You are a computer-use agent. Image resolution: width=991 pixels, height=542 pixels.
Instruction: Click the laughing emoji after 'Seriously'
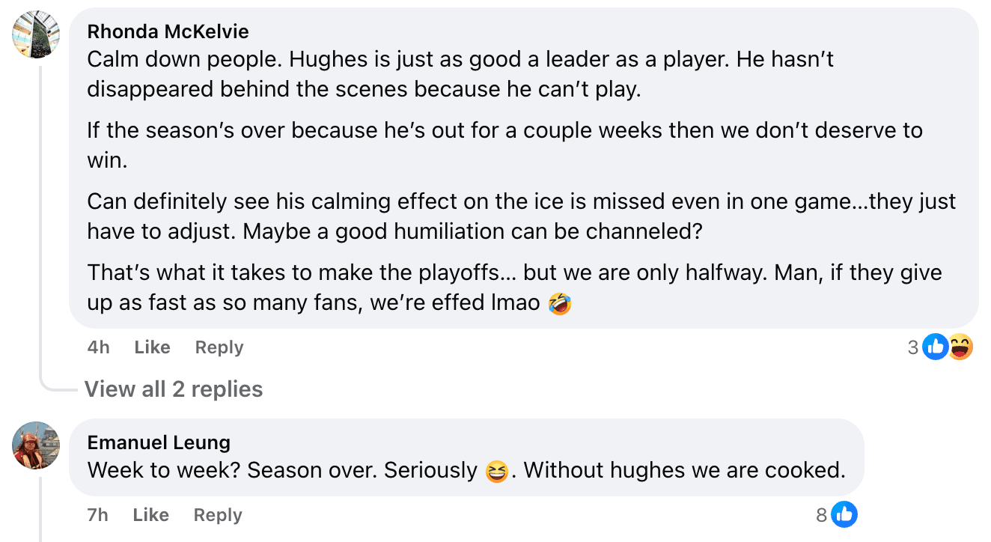click(496, 472)
